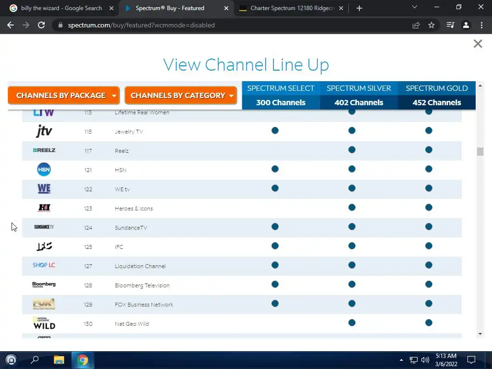Click the Liquidation Channel name
Viewport: 492px width, 369px height.
click(x=140, y=266)
